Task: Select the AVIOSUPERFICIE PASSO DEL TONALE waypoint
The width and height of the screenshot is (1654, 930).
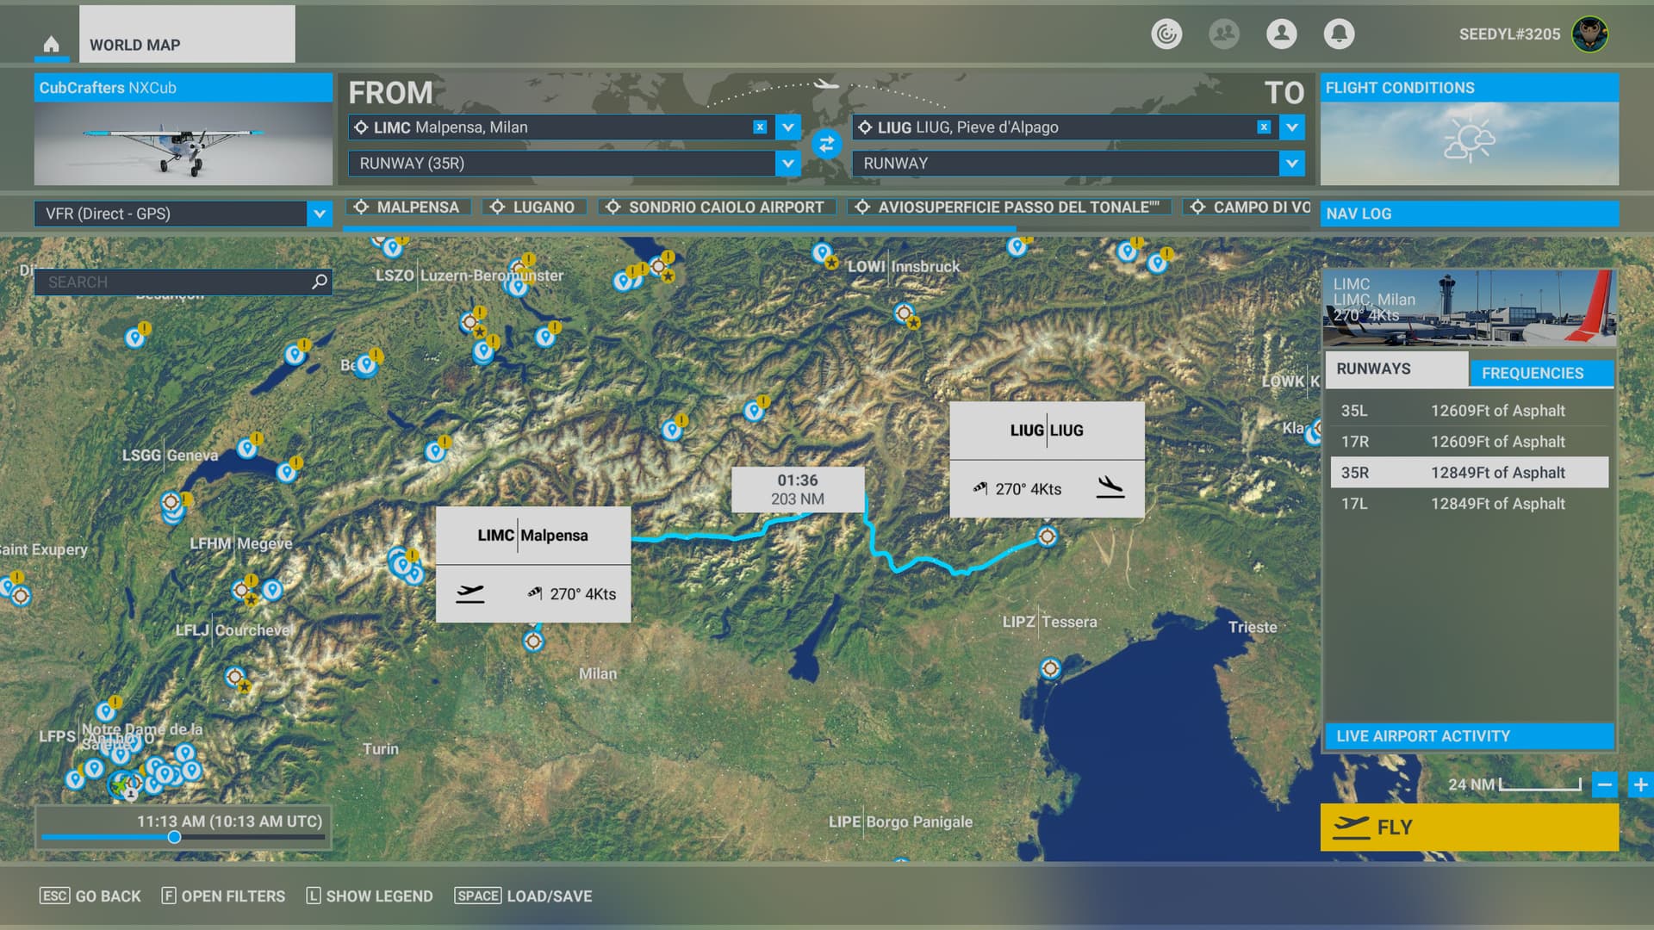Action: click(1009, 208)
